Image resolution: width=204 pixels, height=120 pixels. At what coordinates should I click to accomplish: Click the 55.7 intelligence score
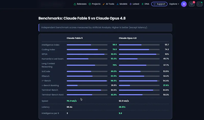point(167,45)
